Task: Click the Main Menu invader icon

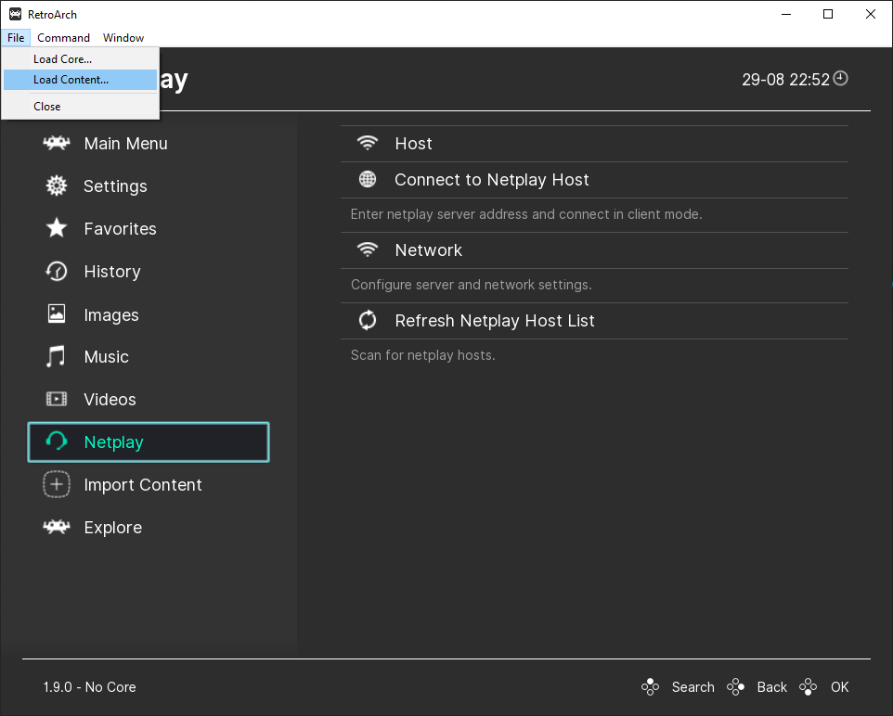Action: [57, 143]
